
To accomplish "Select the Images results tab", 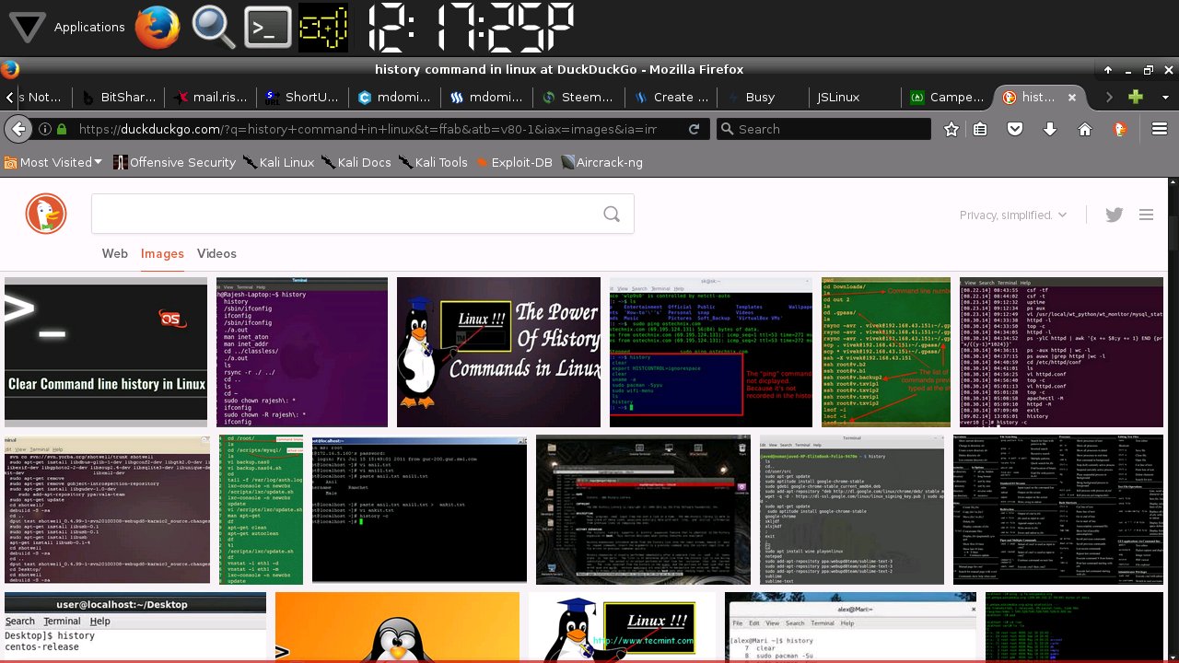I will click(x=162, y=253).
